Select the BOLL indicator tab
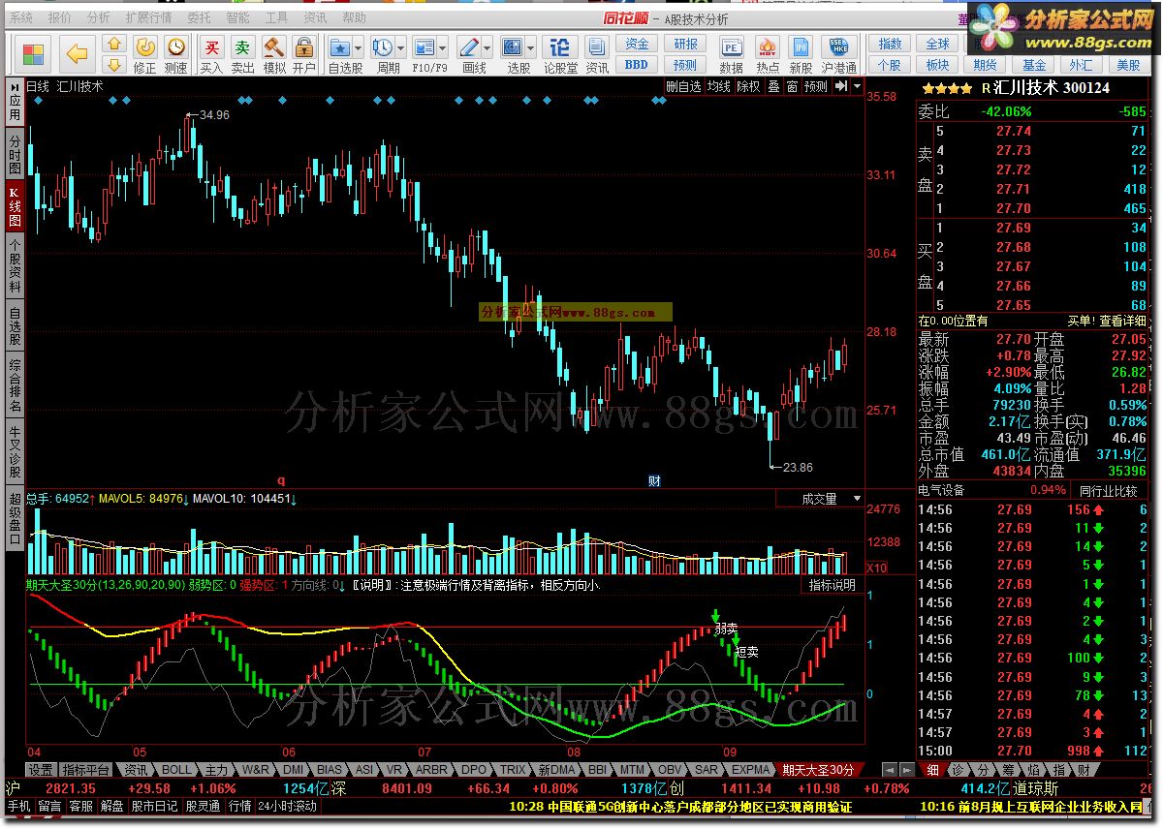 (x=177, y=770)
